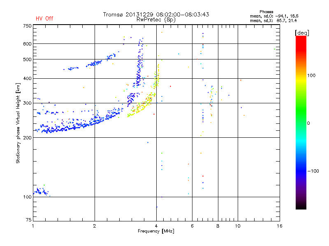Click the y-axis '400' tick label
The height and width of the screenshot is (246, 329).
27,78
